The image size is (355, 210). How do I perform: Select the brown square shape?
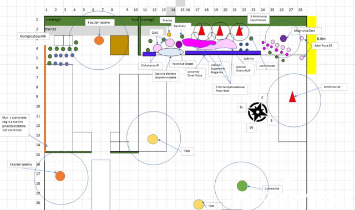(120, 45)
